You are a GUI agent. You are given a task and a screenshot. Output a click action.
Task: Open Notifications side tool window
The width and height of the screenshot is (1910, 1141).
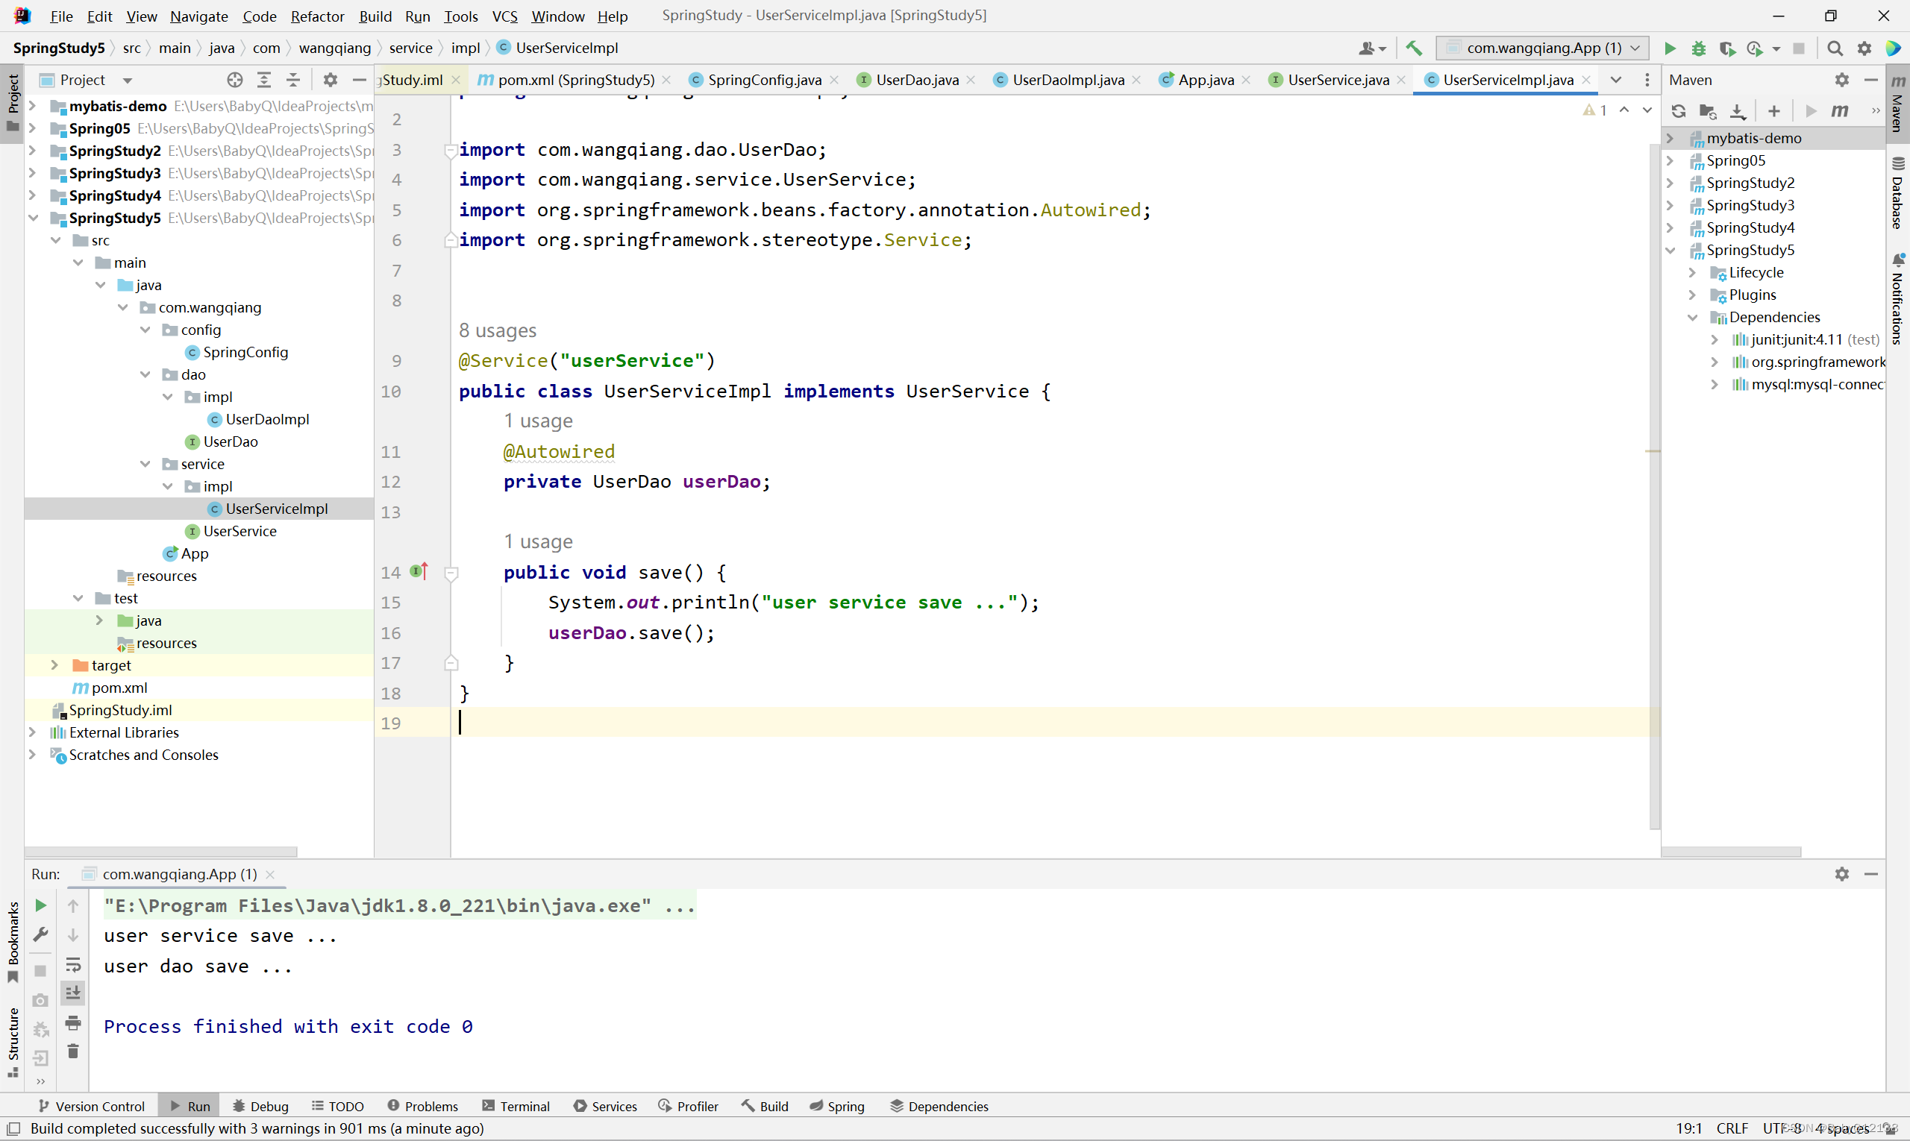[x=1899, y=298]
